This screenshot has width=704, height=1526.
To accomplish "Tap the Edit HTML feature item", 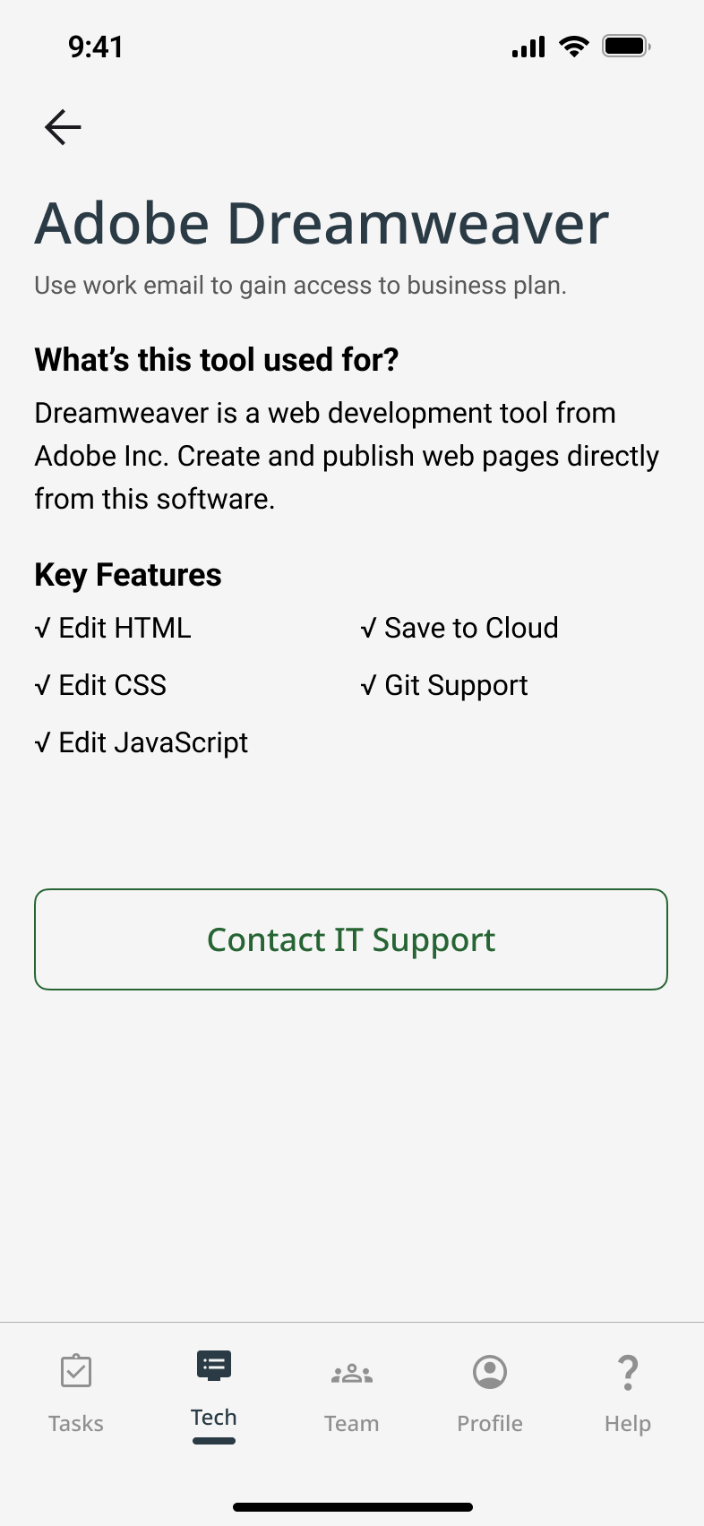I will [114, 628].
